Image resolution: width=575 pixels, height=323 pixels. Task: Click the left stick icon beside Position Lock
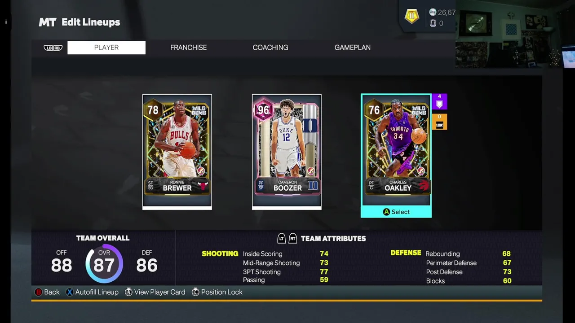195,292
